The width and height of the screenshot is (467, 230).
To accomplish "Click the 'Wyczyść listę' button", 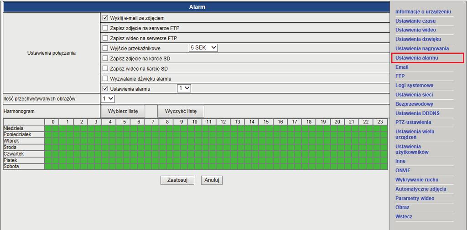I will pos(181,111).
